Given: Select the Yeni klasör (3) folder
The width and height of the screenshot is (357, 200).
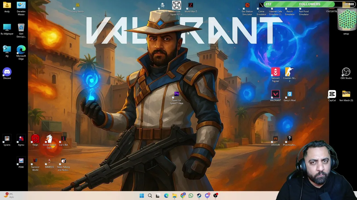Looking at the screenshot, I should 346,96.
